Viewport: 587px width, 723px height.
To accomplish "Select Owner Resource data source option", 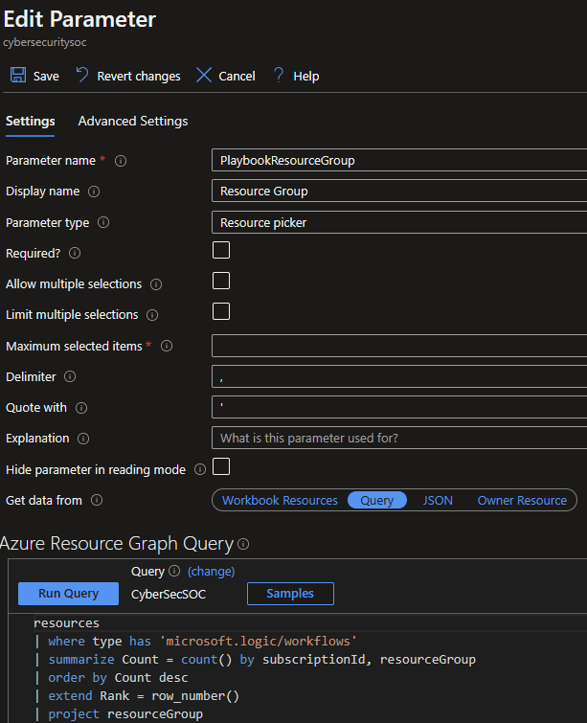I will (x=522, y=500).
